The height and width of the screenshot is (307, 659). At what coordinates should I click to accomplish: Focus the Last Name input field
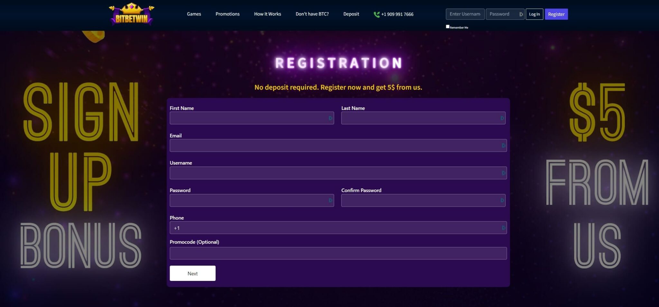tap(423, 118)
